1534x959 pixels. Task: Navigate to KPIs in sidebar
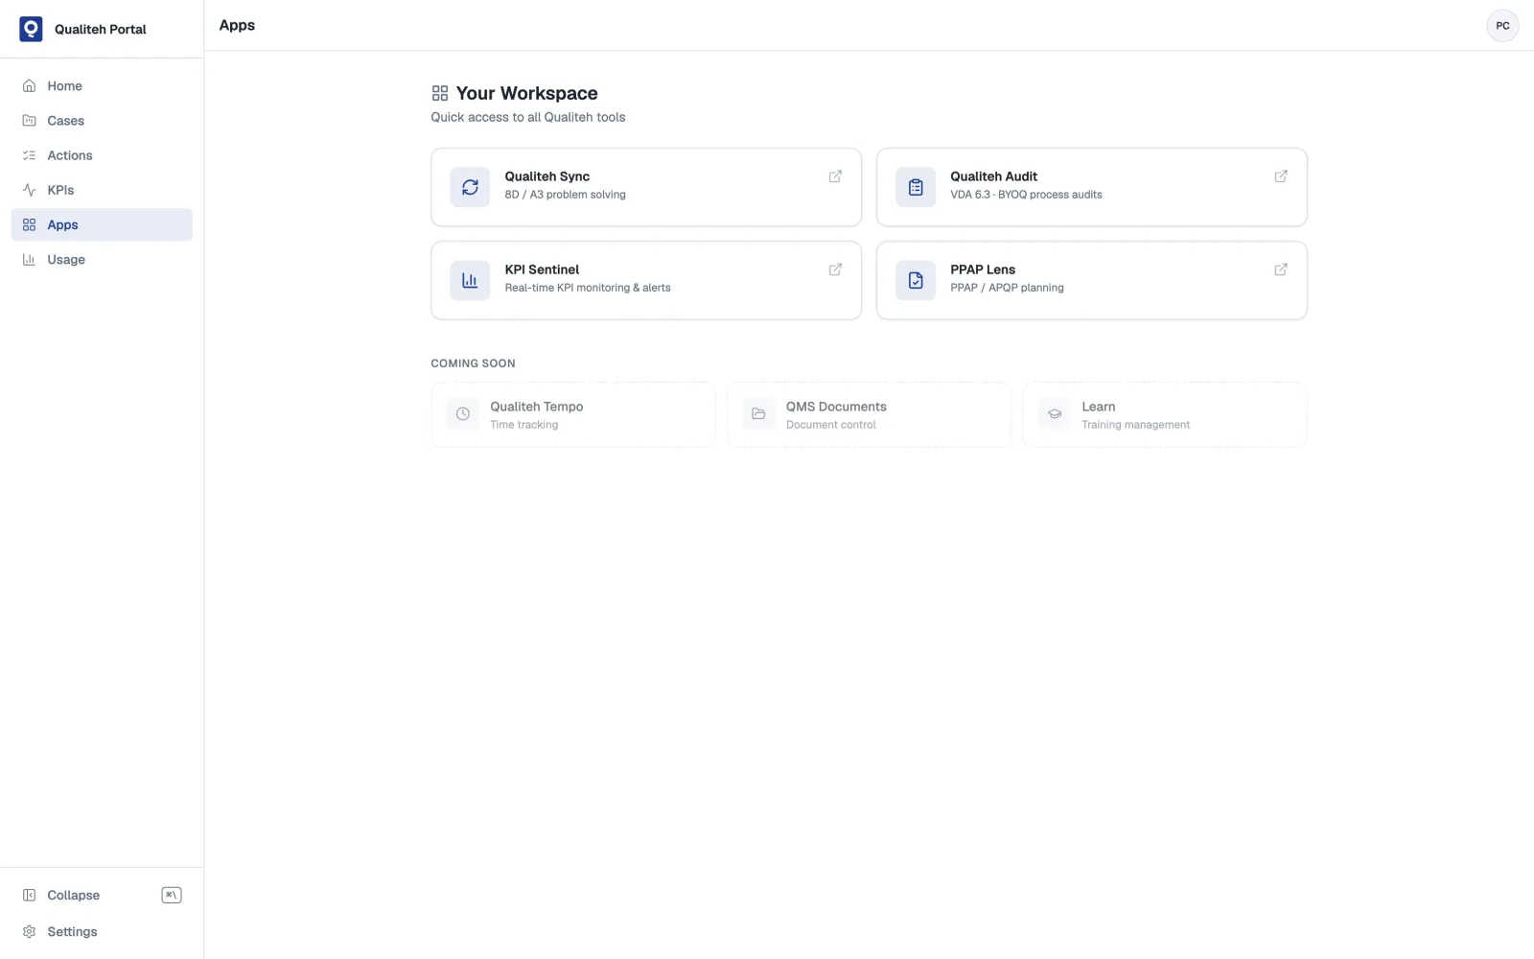(102, 190)
